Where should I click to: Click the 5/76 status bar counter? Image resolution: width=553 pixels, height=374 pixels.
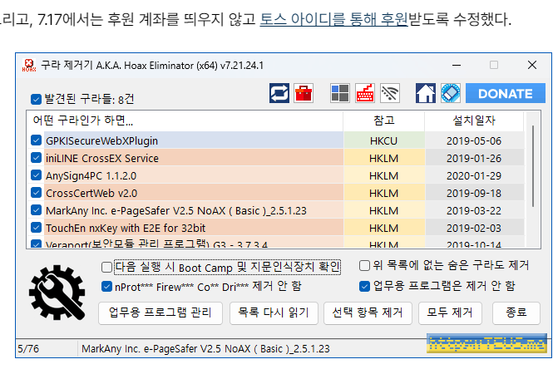[28, 348]
